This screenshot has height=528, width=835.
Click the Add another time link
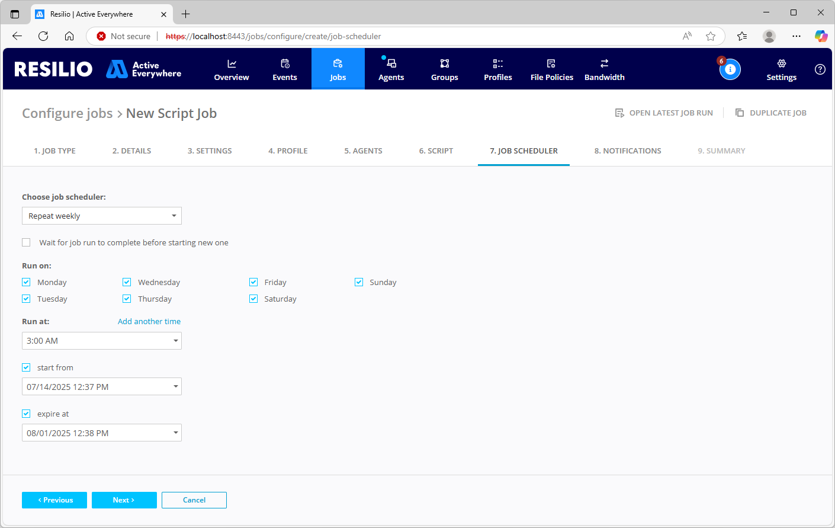[149, 321]
